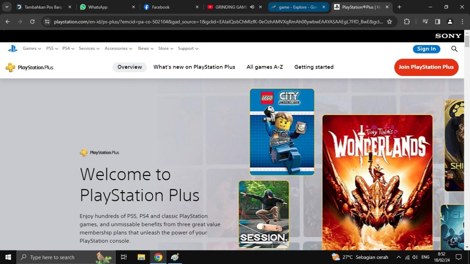Click the Sign In button

426,48
